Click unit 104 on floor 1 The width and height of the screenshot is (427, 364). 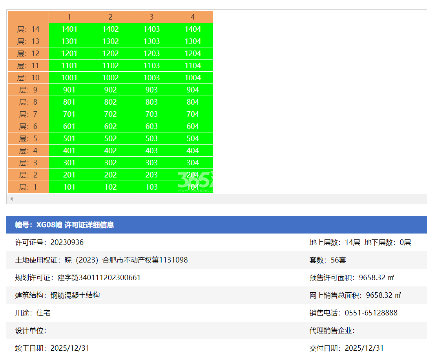pyautogui.click(x=193, y=187)
